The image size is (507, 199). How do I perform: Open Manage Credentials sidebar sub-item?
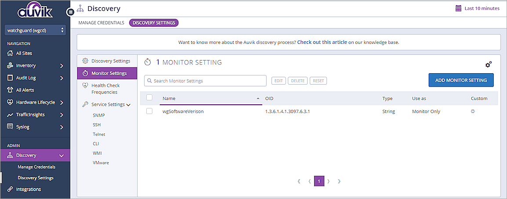36,167
